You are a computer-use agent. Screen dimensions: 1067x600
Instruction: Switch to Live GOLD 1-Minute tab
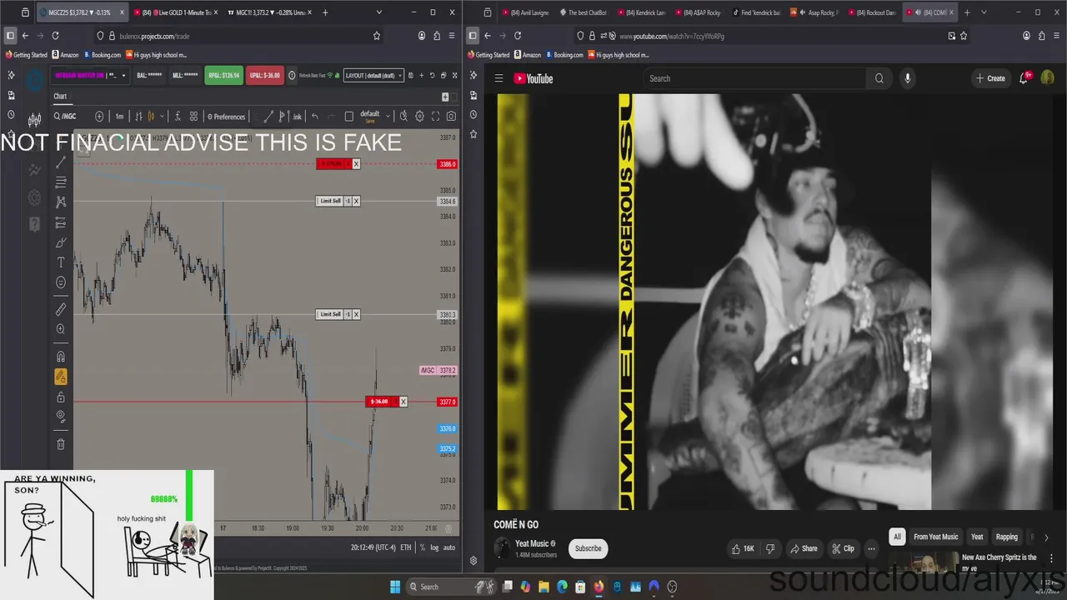coord(177,12)
